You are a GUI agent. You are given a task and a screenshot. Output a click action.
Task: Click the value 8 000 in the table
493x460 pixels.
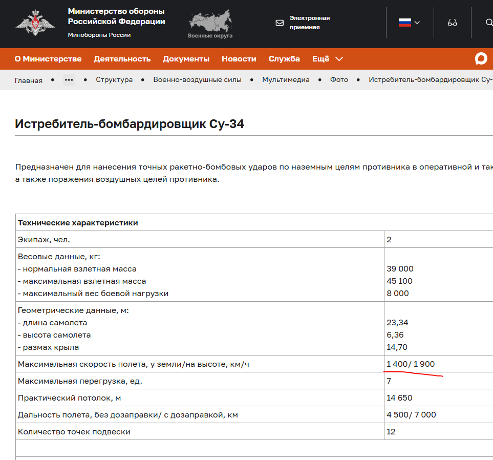pyautogui.click(x=398, y=293)
